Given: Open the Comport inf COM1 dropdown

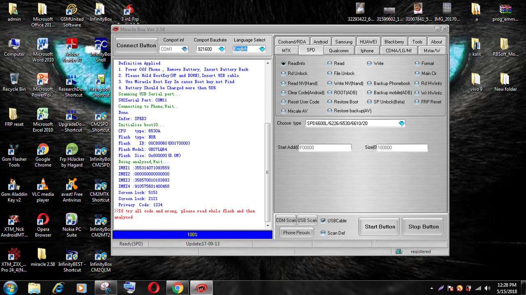Looking at the screenshot, I should click(184, 49).
